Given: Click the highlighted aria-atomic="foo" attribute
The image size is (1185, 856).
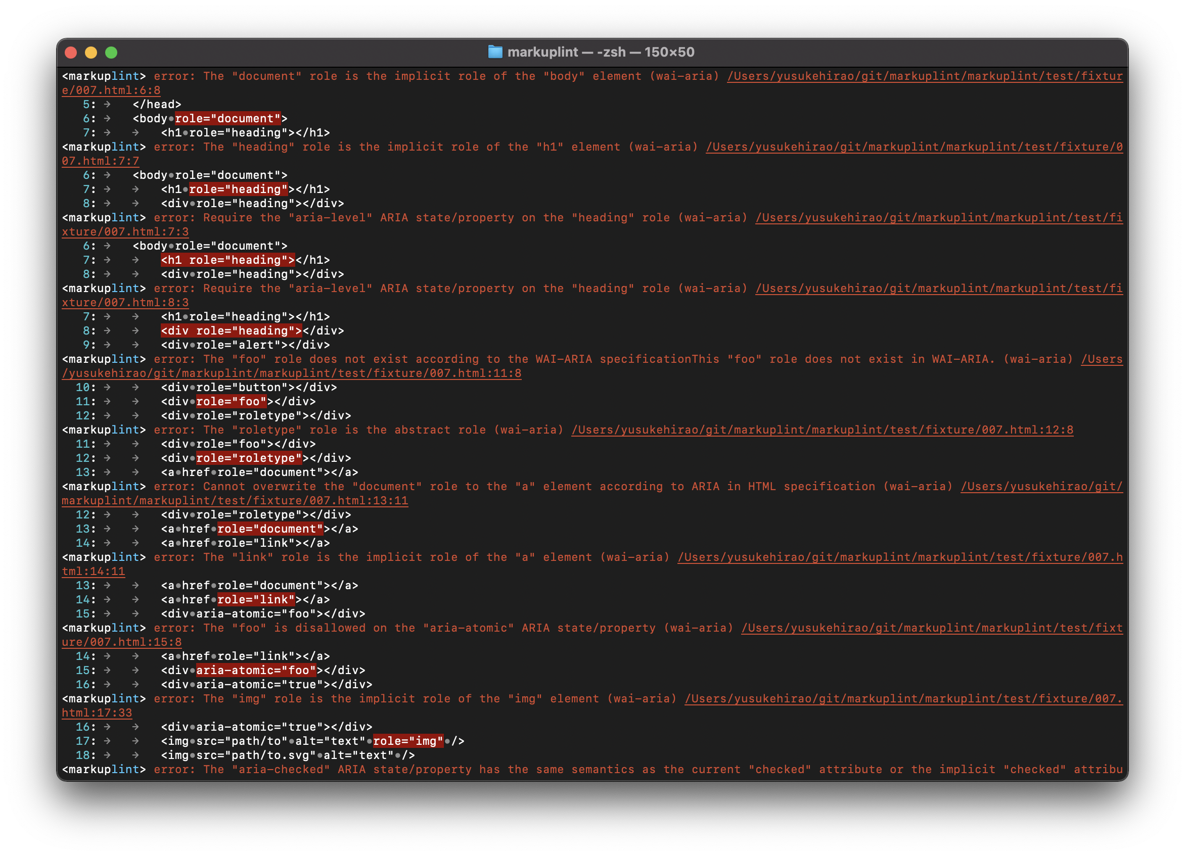Looking at the screenshot, I should click(256, 670).
